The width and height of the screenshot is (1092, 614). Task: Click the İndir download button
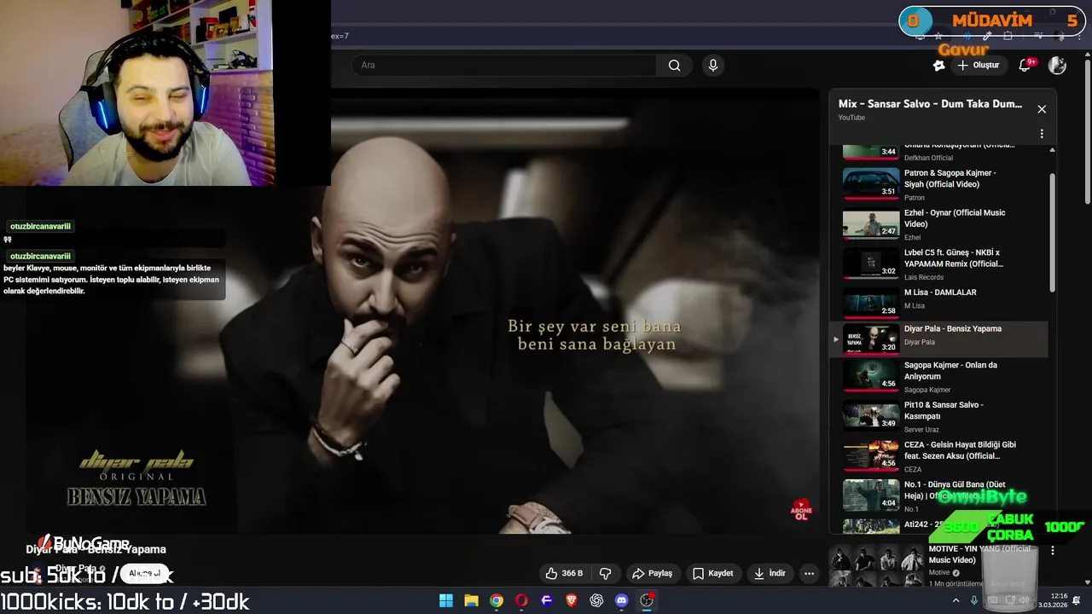pyautogui.click(x=770, y=573)
